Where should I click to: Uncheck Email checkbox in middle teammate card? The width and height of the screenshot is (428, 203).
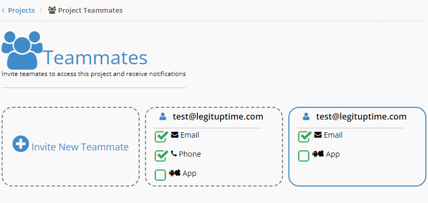point(160,137)
